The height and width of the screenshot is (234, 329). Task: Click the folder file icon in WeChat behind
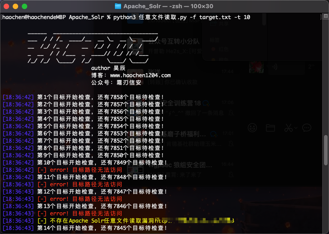[x=270, y=128]
